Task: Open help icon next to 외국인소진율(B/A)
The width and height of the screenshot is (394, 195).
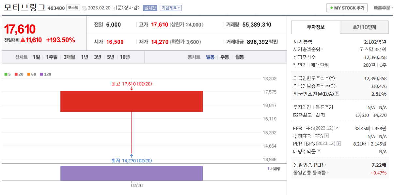Action: point(337,94)
